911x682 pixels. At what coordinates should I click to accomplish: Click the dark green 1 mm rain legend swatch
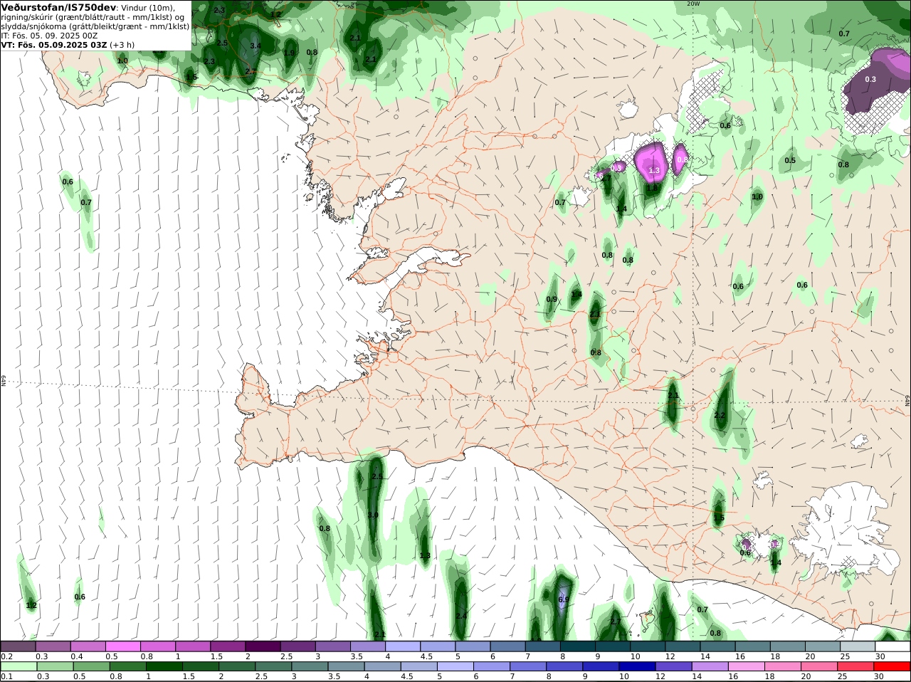tap(164, 666)
